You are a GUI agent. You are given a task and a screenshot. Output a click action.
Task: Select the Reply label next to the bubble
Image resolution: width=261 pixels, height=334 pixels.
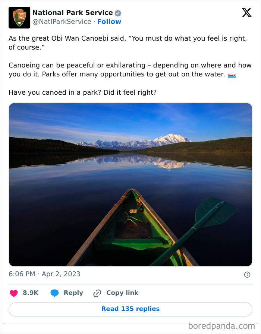tap(73, 293)
